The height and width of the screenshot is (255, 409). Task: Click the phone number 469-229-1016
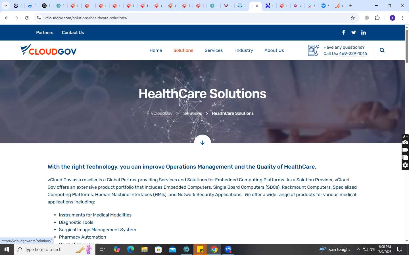click(353, 54)
